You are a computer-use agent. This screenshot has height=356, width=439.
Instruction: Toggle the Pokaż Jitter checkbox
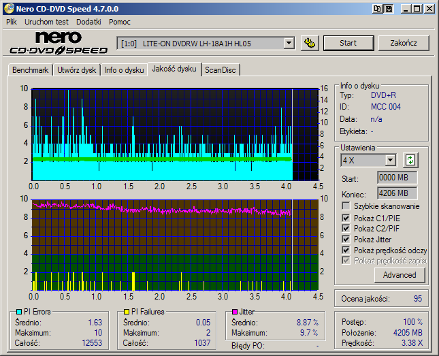pos(346,239)
